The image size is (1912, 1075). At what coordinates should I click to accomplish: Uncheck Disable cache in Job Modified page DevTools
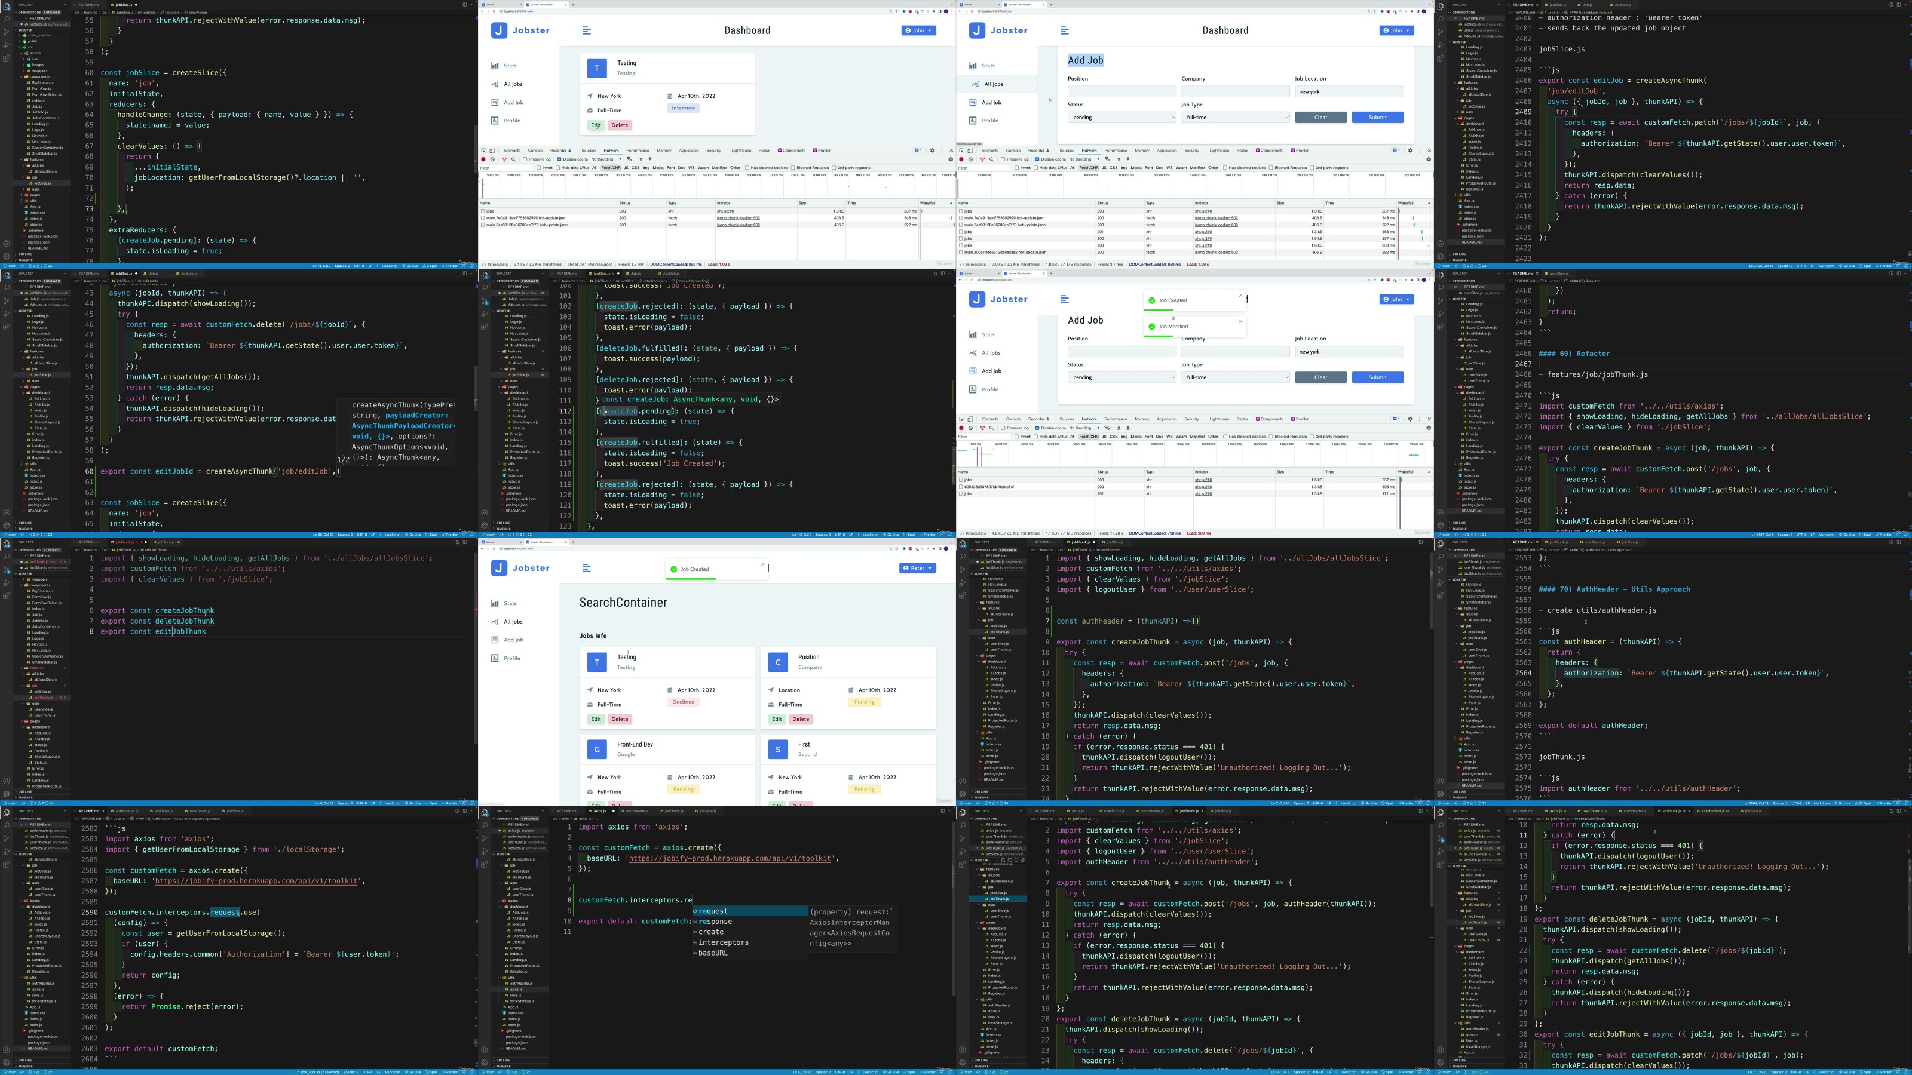pyautogui.click(x=1037, y=428)
